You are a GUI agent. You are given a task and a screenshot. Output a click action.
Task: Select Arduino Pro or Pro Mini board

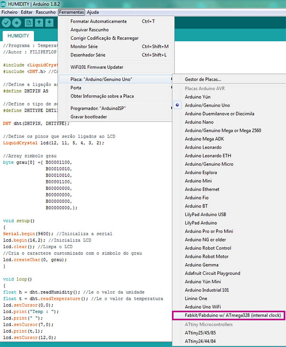[x=229, y=231]
